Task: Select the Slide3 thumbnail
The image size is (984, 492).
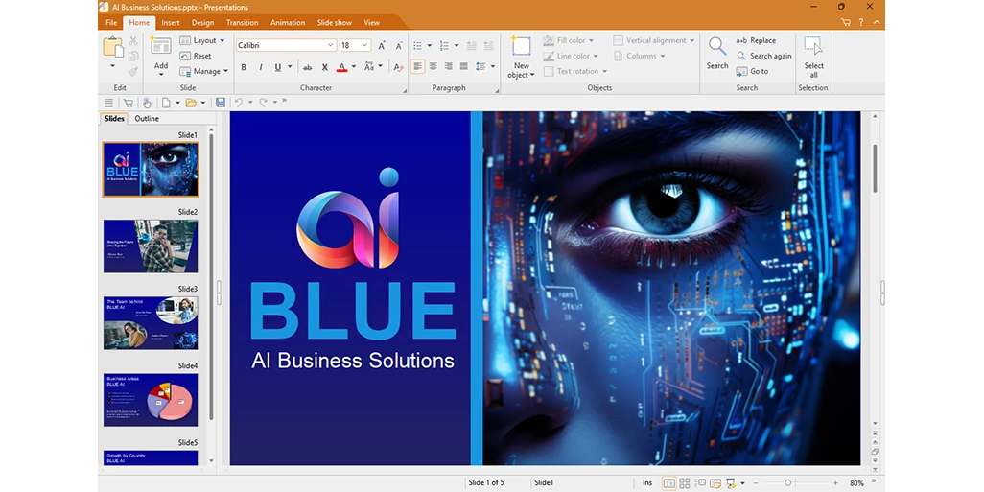Action: tap(150, 323)
